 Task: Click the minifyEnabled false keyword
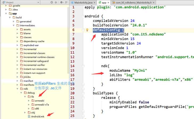tap(144, 102)
